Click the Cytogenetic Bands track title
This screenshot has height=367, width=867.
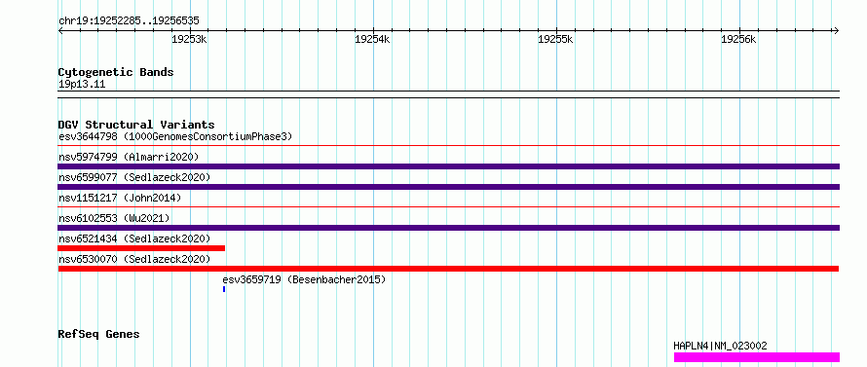[116, 72]
